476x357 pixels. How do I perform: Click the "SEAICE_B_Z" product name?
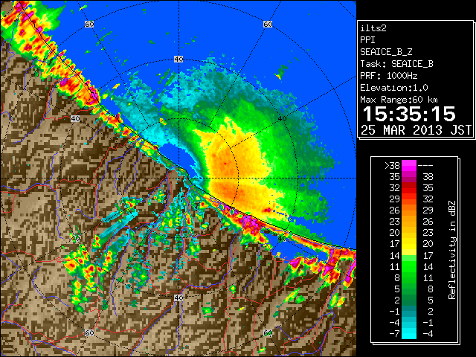(386, 52)
